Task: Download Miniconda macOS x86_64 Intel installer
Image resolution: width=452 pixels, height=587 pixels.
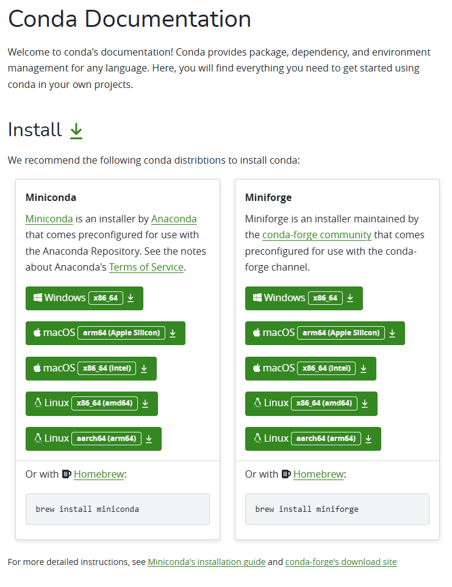Action: (91, 368)
